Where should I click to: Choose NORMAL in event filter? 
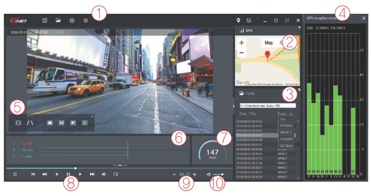[x=287, y=126]
